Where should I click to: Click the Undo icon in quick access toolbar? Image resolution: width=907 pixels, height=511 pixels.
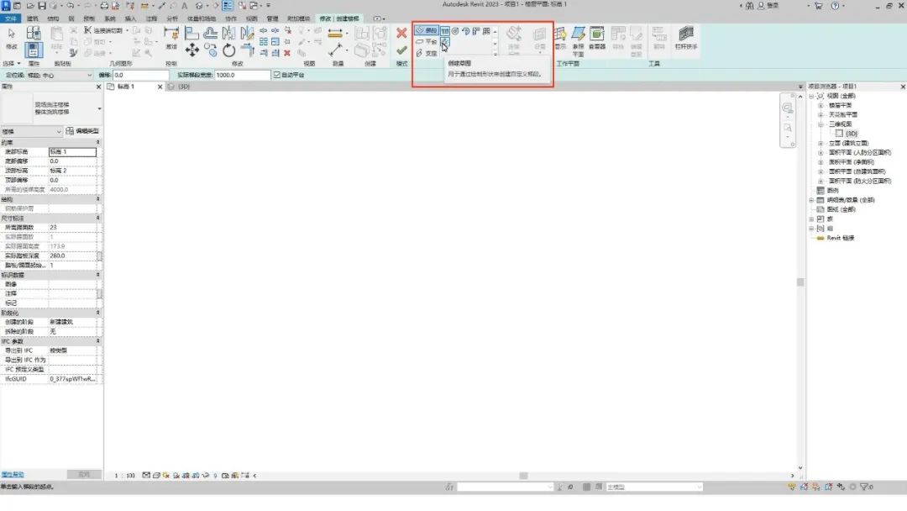tap(70, 6)
